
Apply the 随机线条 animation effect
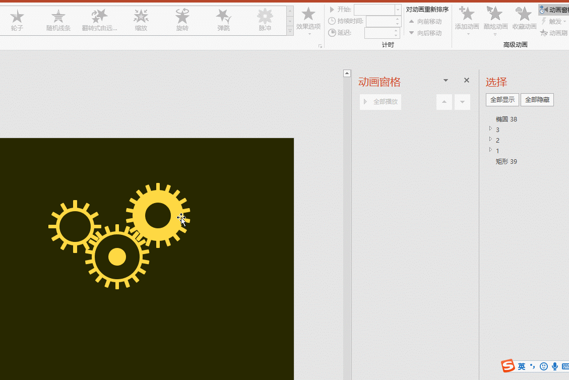click(x=58, y=20)
